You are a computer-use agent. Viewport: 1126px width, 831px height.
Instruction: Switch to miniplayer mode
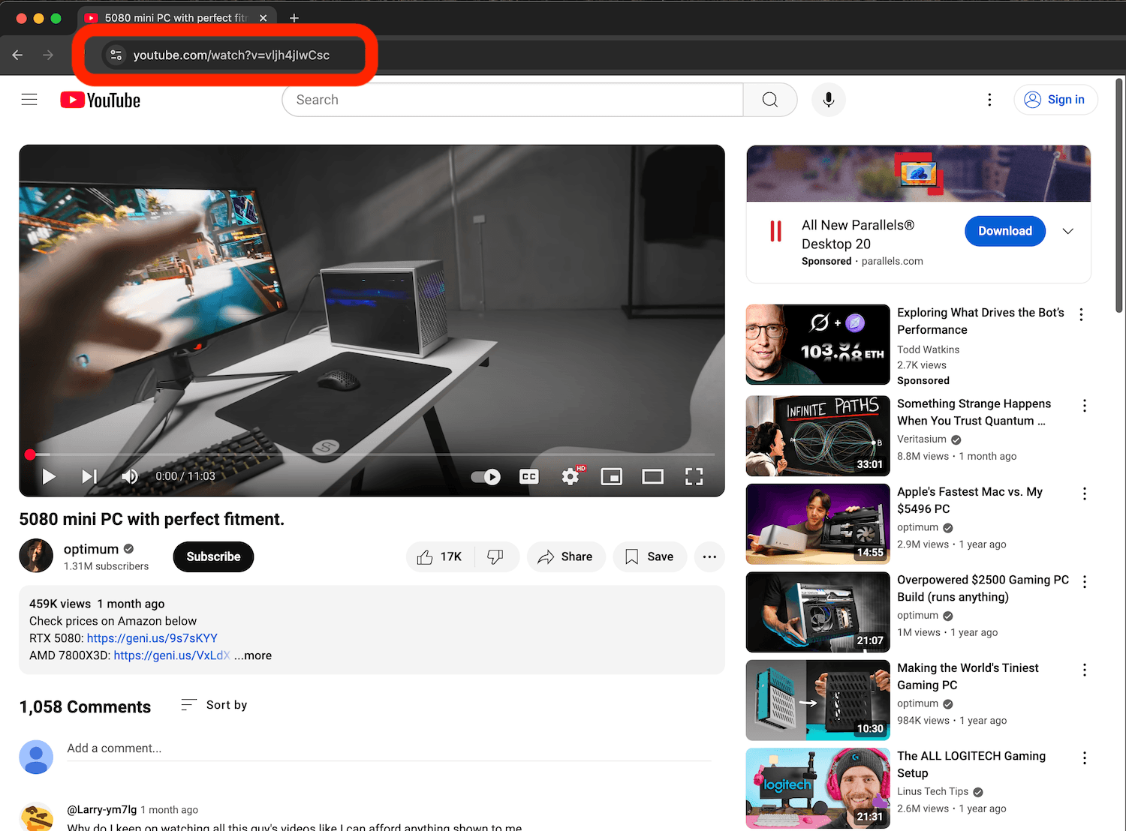pyautogui.click(x=611, y=476)
